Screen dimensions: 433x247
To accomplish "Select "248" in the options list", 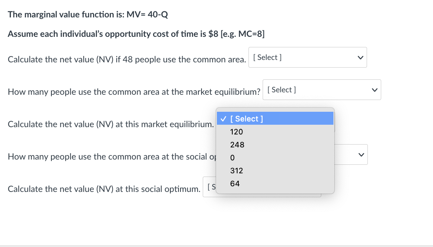I will tap(237, 145).
